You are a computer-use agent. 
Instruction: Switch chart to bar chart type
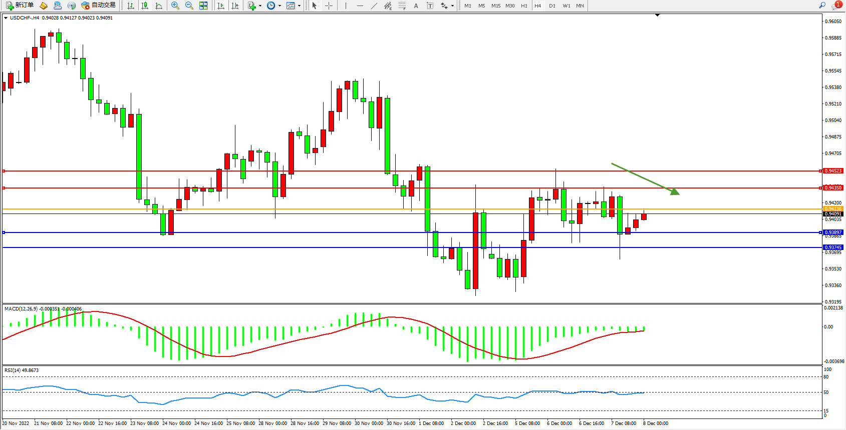131,5
